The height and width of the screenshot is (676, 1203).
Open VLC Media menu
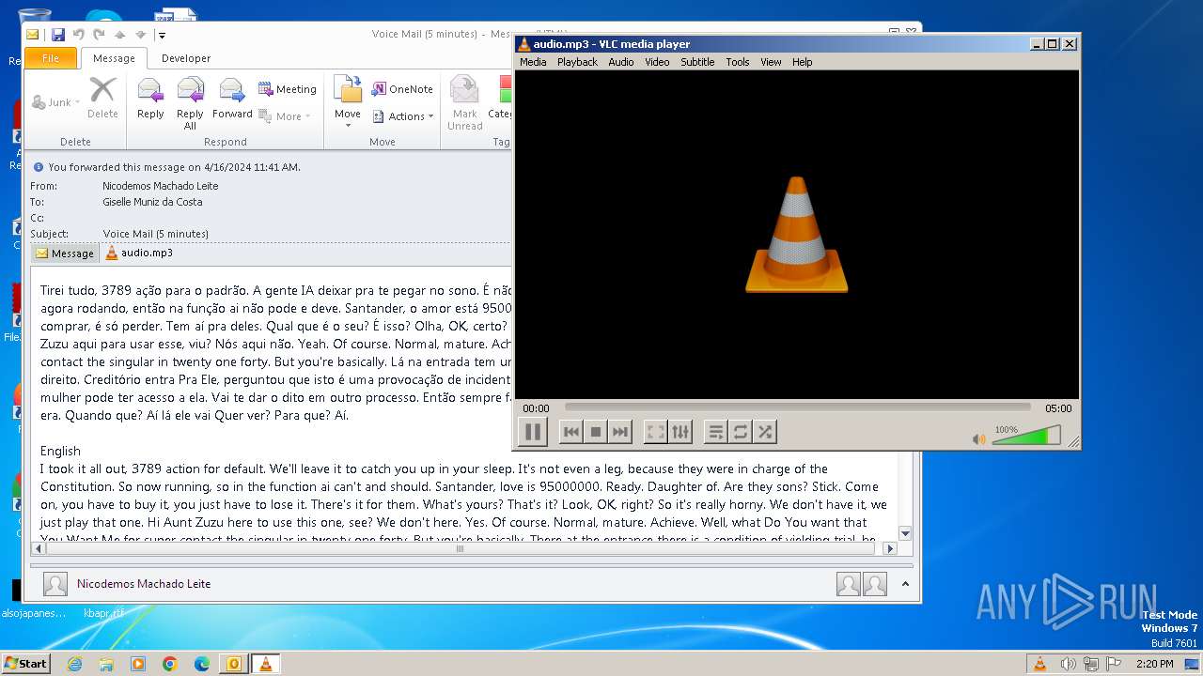(533, 62)
